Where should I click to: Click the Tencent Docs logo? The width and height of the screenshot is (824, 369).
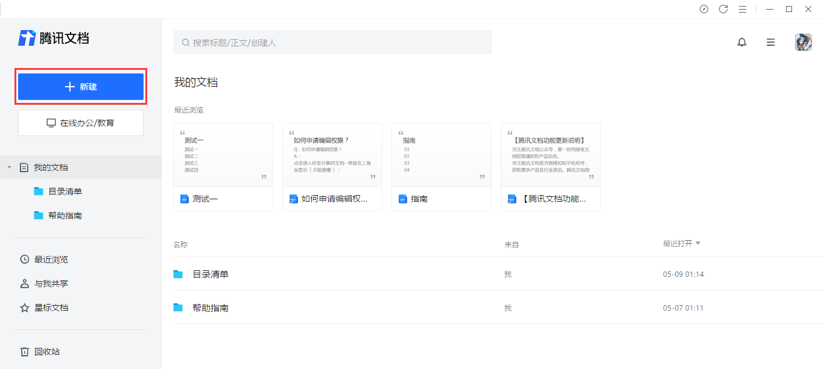[x=54, y=38]
